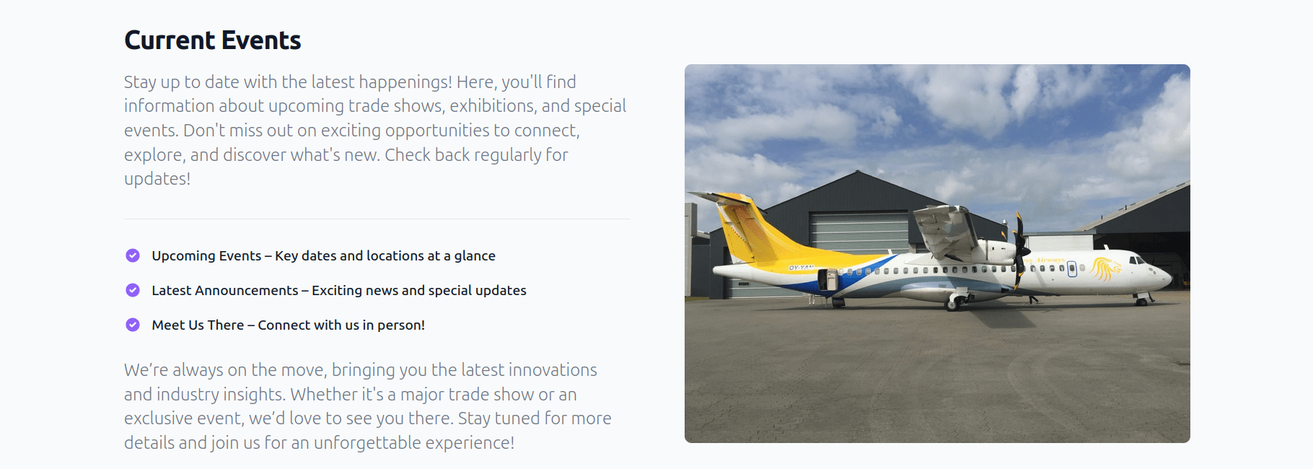Click the checkmark icon beside Meet Us There
The image size is (1313, 469).
point(133,325)
